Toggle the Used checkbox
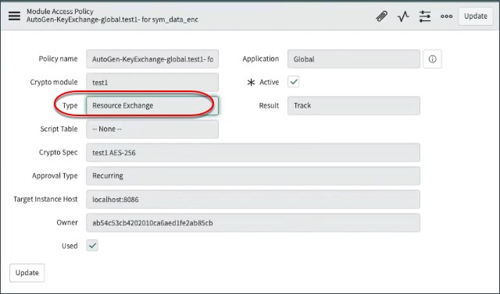Screen dimensions: 500x294 [x=92, y=246]
